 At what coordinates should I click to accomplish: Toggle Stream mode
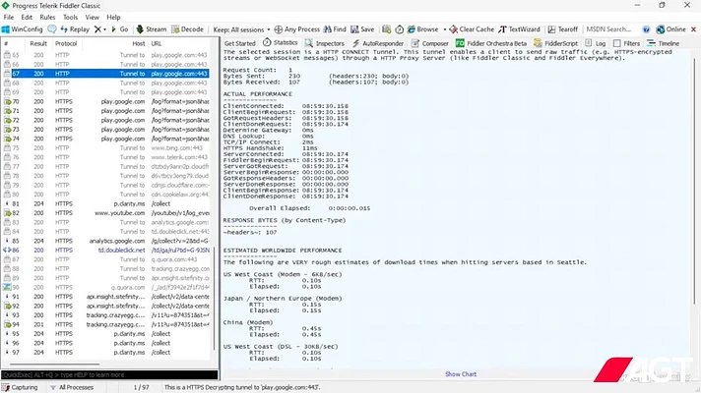151,29
